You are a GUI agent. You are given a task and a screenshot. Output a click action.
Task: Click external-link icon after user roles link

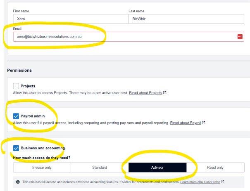click(x=223, y=182)
